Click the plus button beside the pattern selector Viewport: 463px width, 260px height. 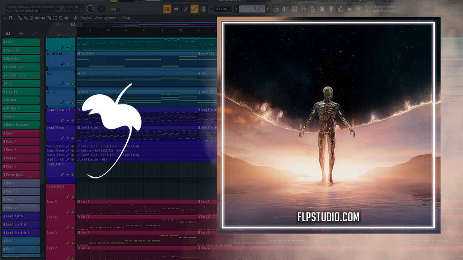click(x=269, y=9)
